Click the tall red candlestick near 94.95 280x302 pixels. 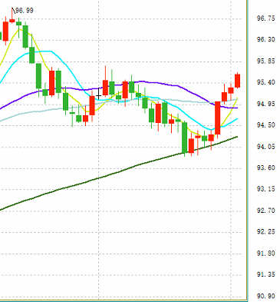218,118
